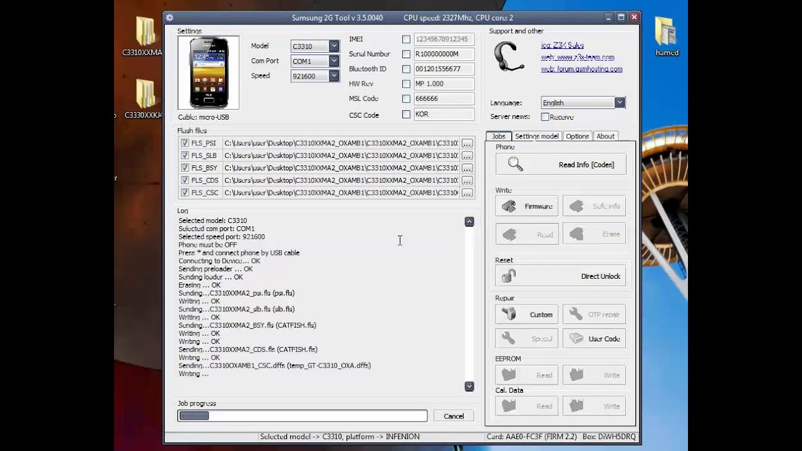Toggle the MSL Code checkbox

[x=407, y=98]
